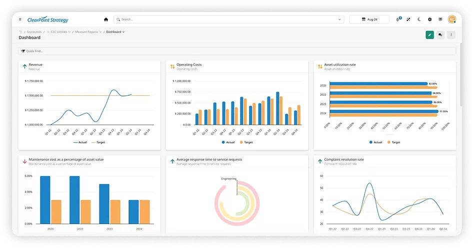Open the Operating Costs measure title

pos(189,64)
